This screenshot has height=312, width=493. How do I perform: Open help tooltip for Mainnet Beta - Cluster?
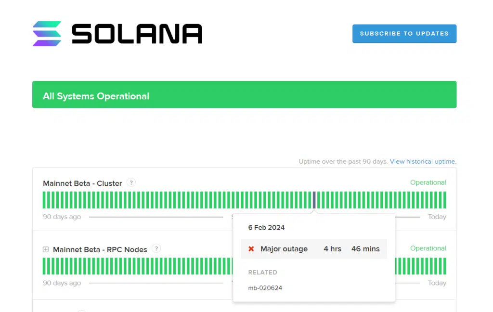(131, 182)
